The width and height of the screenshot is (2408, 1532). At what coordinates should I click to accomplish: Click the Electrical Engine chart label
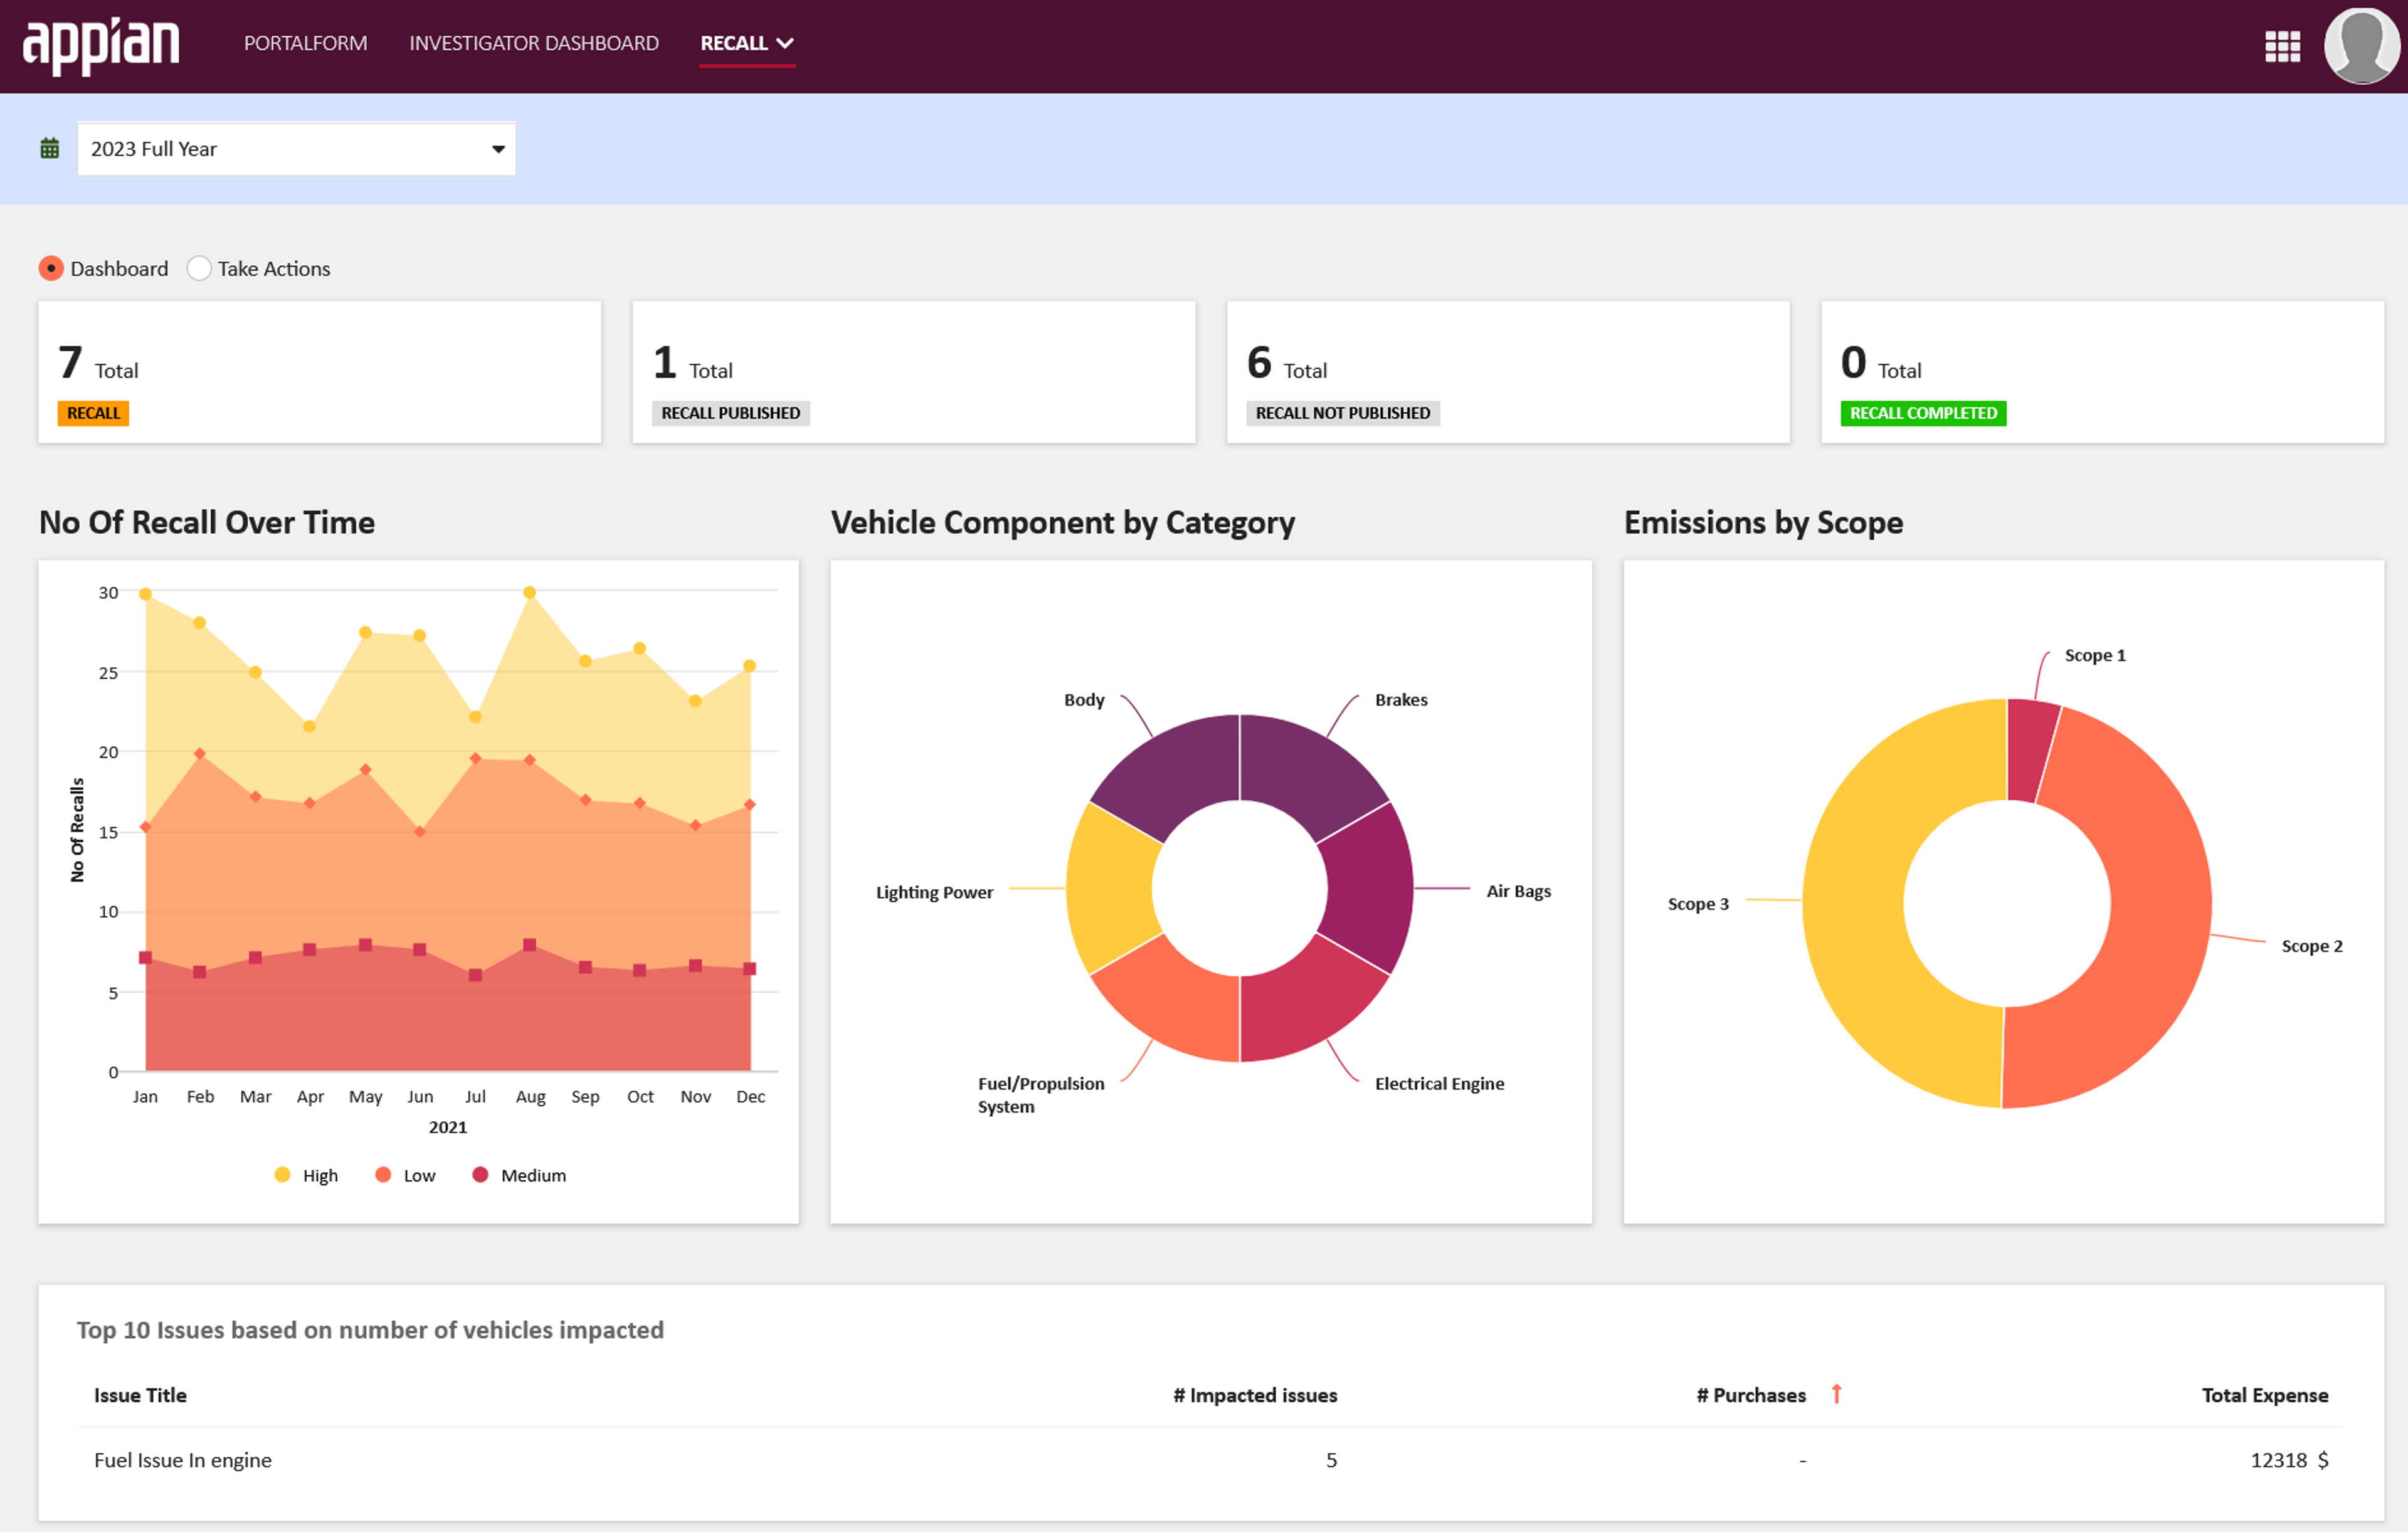pos(1439,1083)
